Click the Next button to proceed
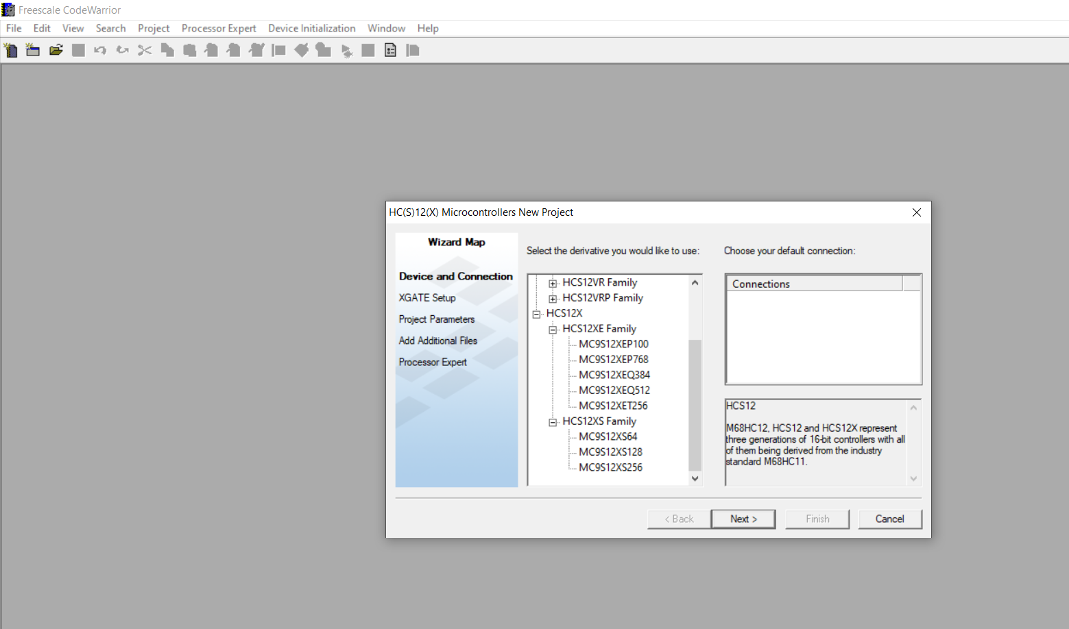The image size is (1069, 629). [743, 519]
